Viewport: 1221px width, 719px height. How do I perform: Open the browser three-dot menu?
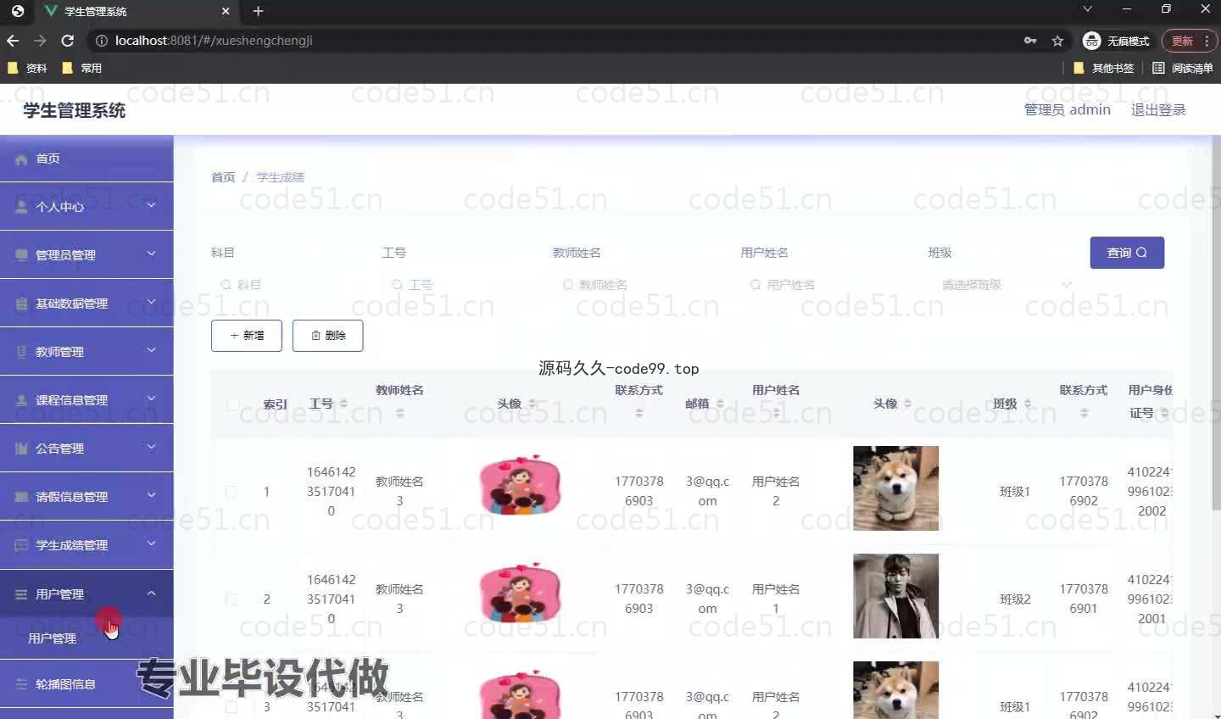[x=1207, y=41]
